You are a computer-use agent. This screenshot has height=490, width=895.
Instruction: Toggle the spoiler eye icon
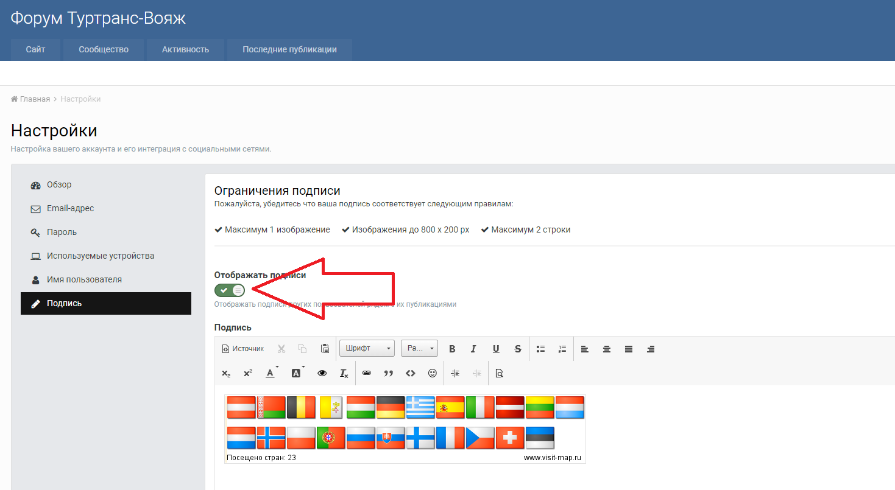(322, 373)
